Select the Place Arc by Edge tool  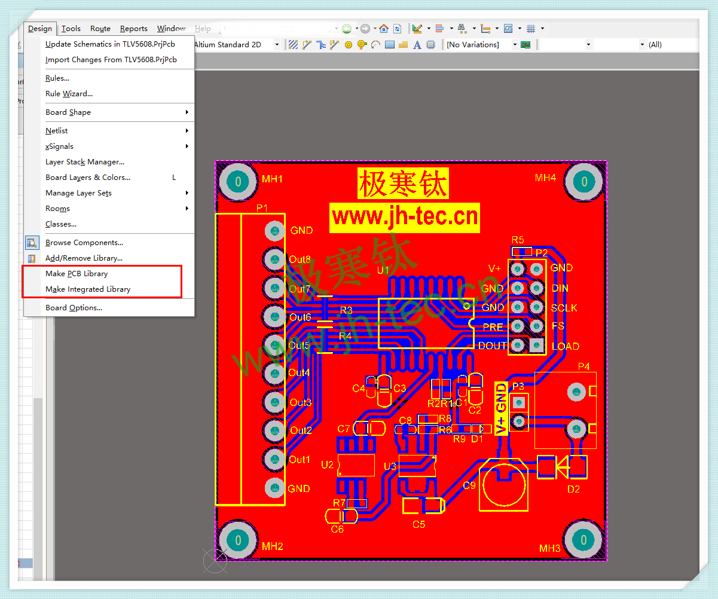coord(375,45)
